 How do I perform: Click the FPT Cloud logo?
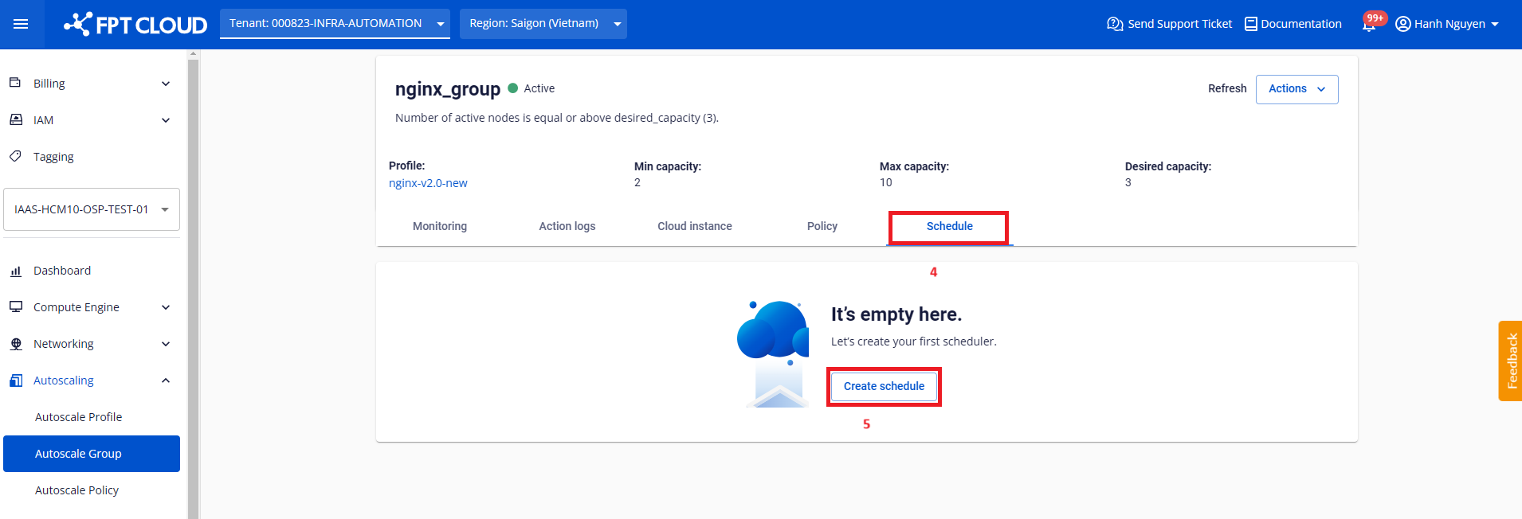click(x=135, y=25)
